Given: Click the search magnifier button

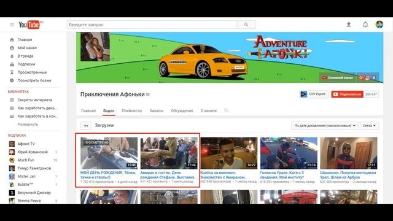Looking at the screenshot, I should tap(246, 25).
